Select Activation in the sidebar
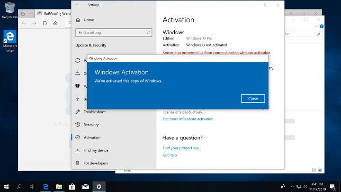Image resolution: width=341 pixels, height=192 pixels. (92, 137)
